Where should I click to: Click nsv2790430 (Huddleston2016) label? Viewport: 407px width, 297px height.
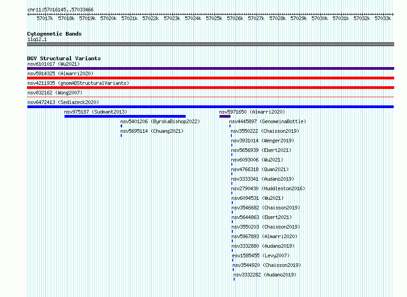coord(268,188)
